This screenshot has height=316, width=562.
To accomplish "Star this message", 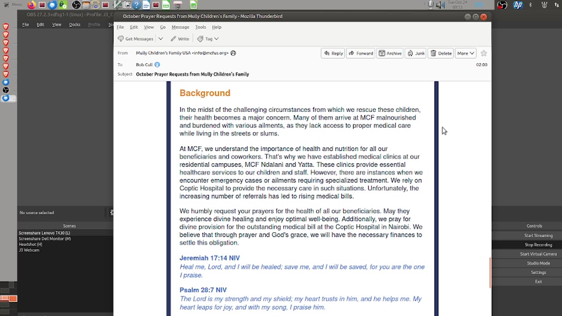I will coord(484,53).
